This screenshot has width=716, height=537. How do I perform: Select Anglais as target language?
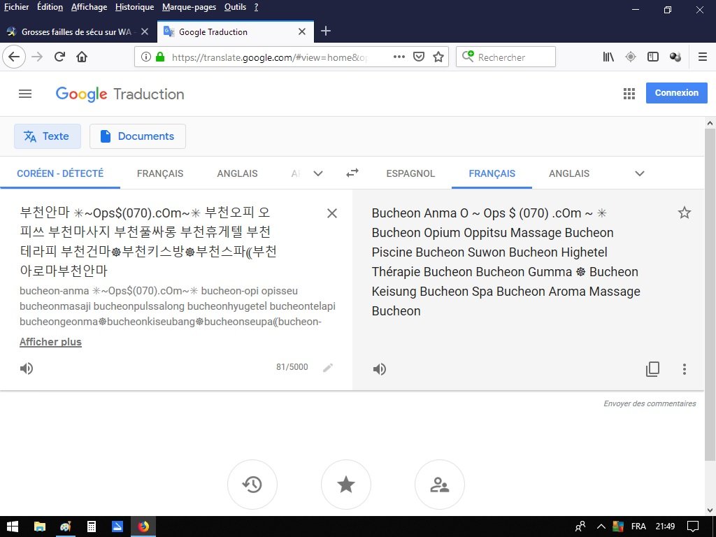point(569,173)
